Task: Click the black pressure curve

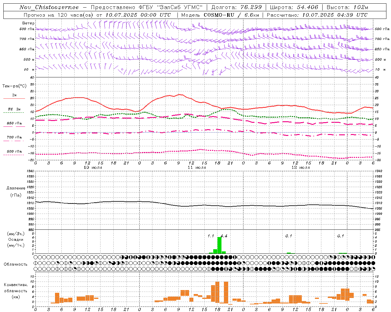Action: point(204,205)
